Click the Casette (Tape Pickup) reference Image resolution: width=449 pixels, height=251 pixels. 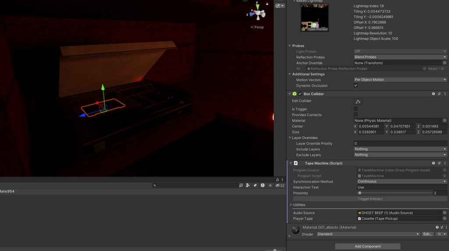pos(399,219)
